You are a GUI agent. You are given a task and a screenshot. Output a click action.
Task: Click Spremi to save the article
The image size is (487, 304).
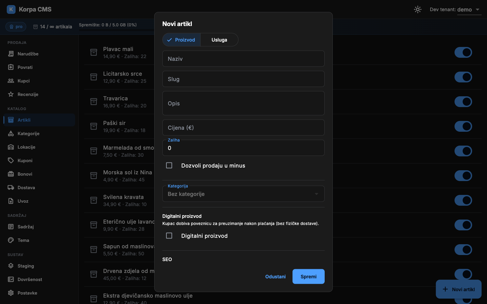pos(308,277)
